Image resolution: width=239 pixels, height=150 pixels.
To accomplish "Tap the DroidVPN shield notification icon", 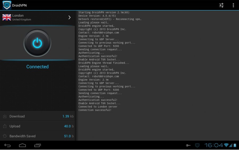I will (x=197, y=145).
